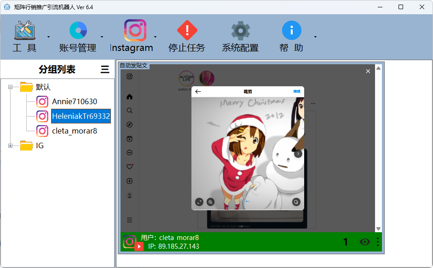Click the 分组列表 header title
The height and width of the screenshot is (268, 433).
tap(57, 69)
